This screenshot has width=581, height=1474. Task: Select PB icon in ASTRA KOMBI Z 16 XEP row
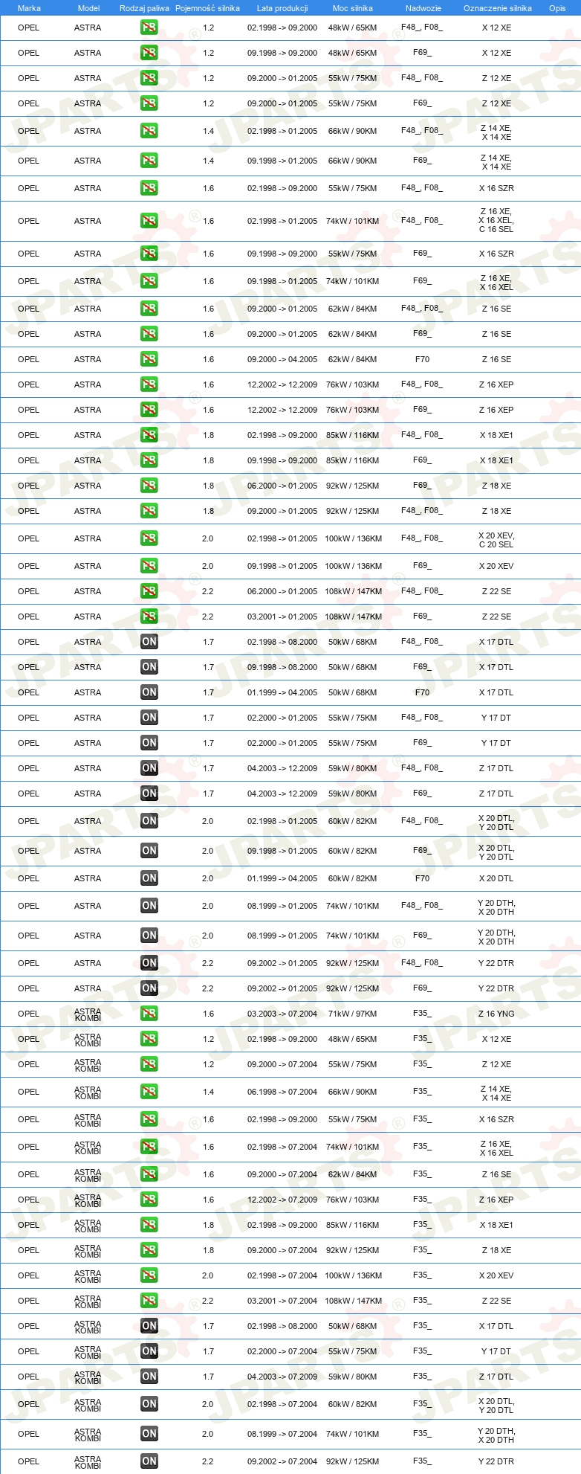pyautogui.click(x=149, y=1200)
